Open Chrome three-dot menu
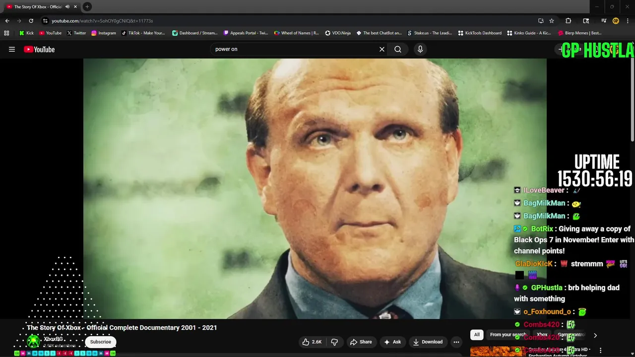 coord(628,21)
